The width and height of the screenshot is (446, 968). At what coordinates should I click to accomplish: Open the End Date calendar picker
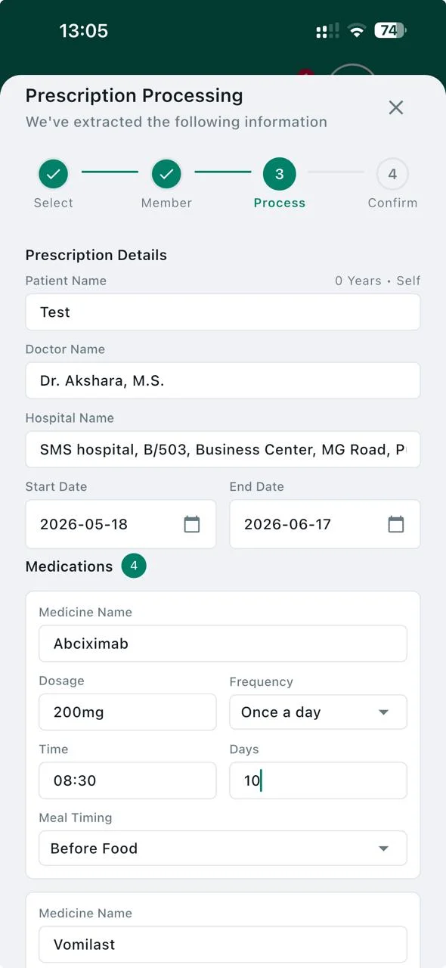click(396, 524)
